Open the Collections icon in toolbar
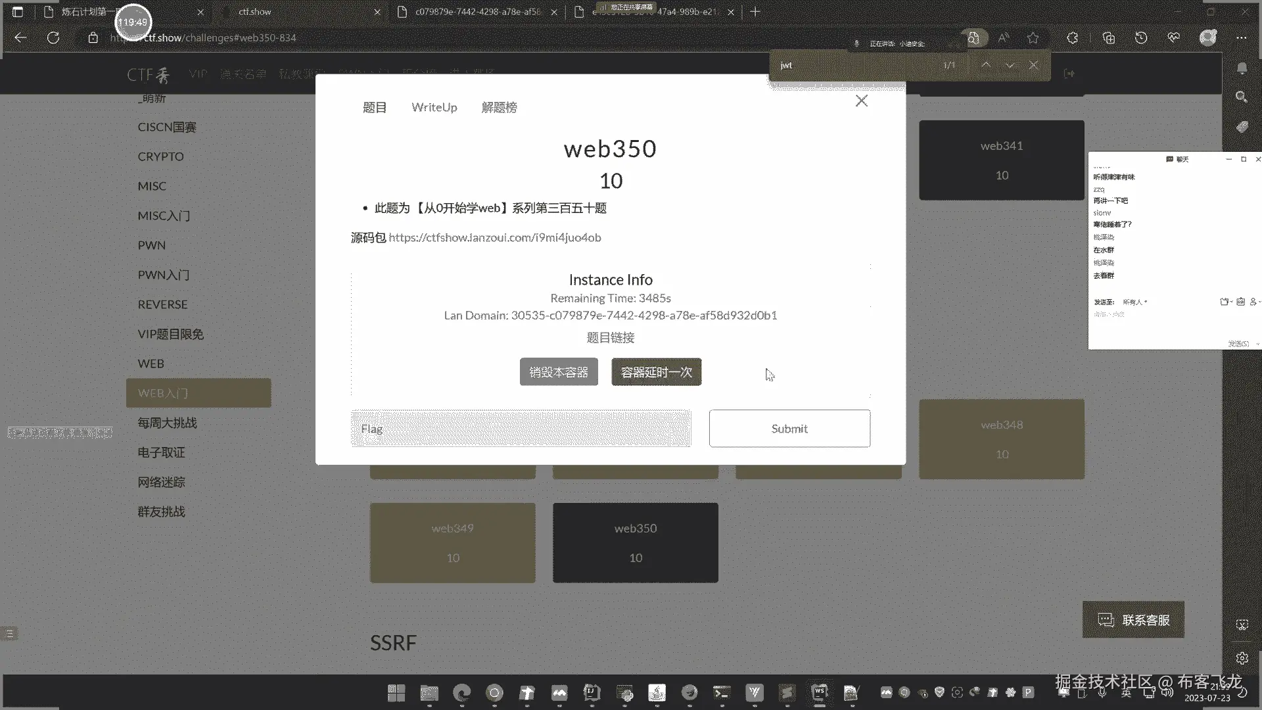Screen dimensions: 1262x710 1108,38
